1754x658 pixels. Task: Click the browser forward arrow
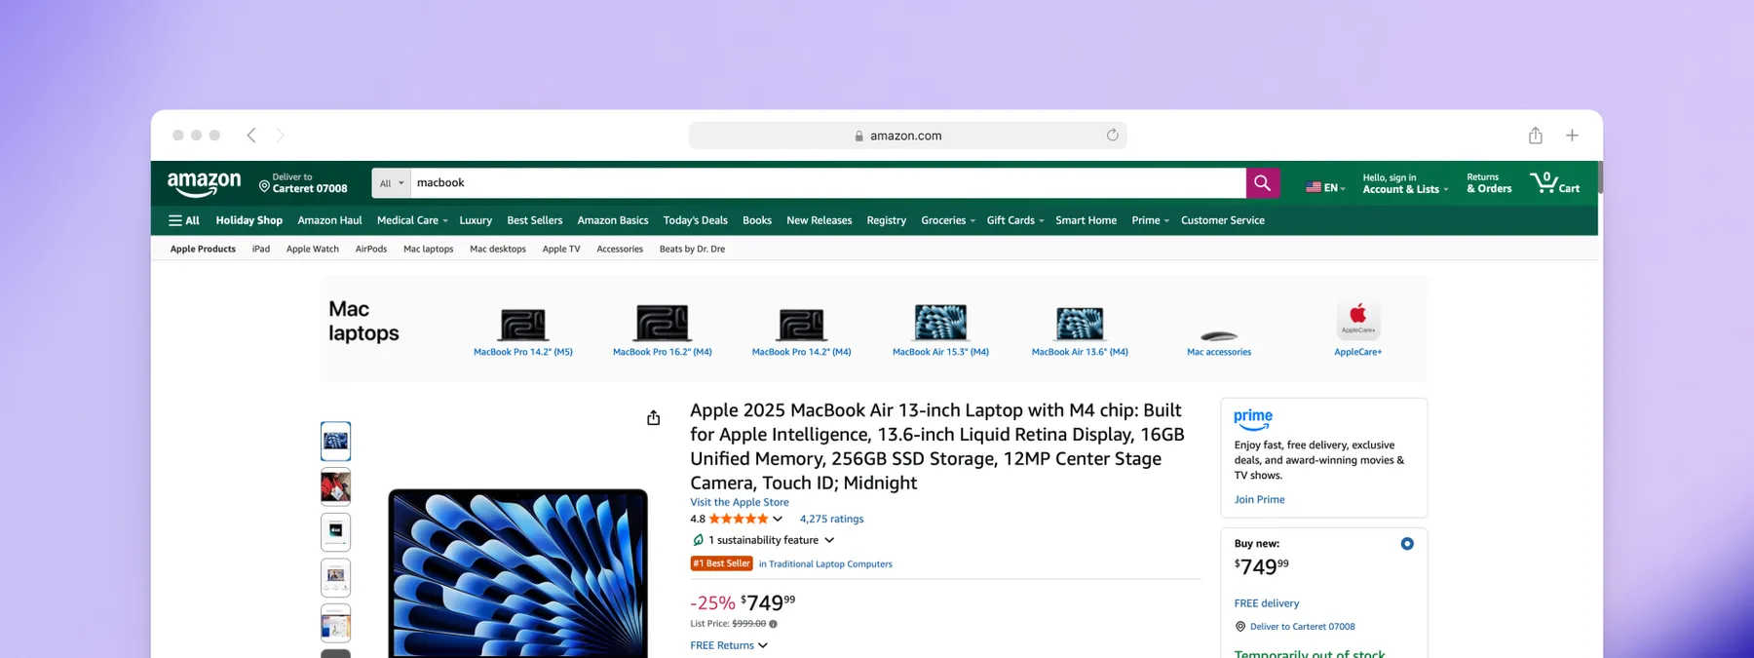(280, 135)
